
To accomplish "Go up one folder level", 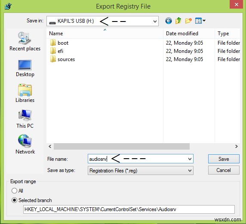I will (178, 21).
